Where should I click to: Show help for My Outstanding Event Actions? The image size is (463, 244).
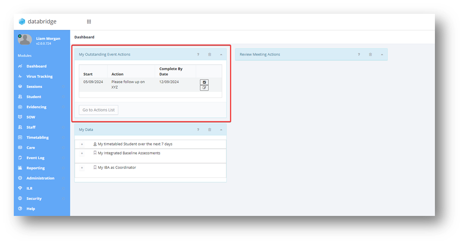[x=198, y=54]
